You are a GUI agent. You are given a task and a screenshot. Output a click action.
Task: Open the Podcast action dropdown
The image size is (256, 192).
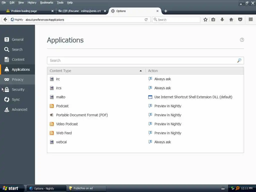pyautogui.click(x=194, y=106)
